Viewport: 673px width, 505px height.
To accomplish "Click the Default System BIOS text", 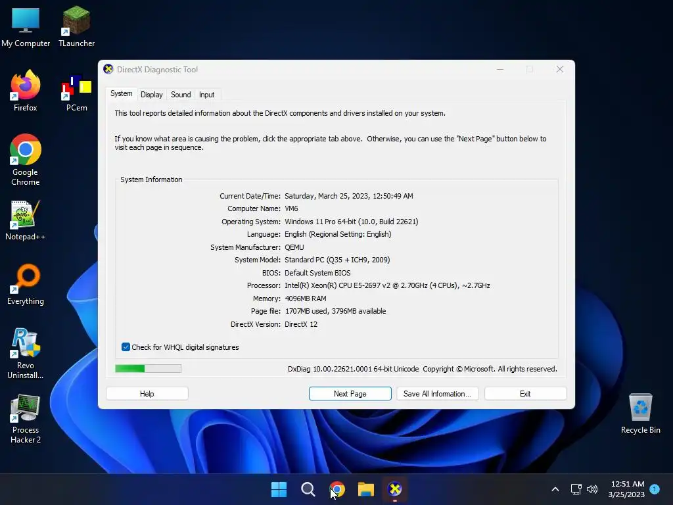I will [317, 273].
